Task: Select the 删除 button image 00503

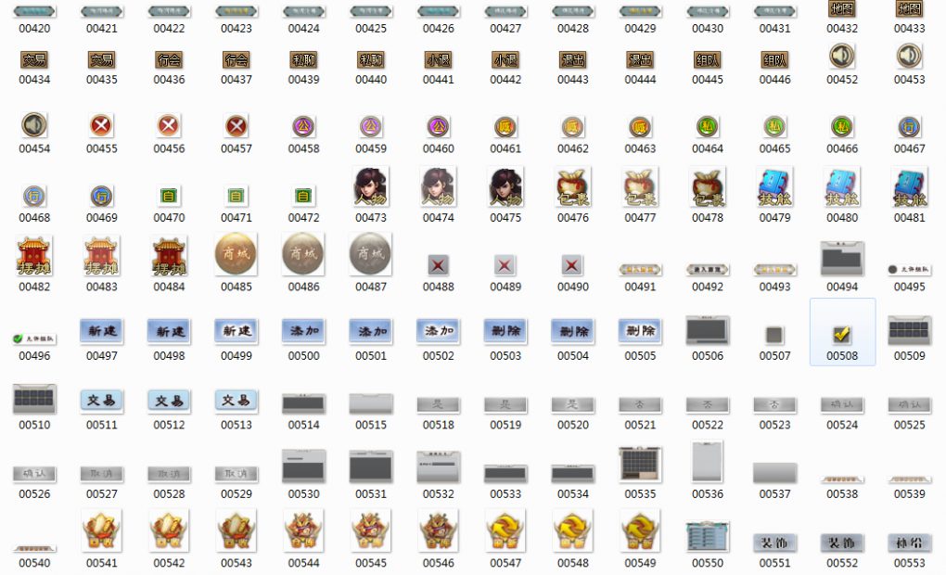Action: [x=505, y=331]
